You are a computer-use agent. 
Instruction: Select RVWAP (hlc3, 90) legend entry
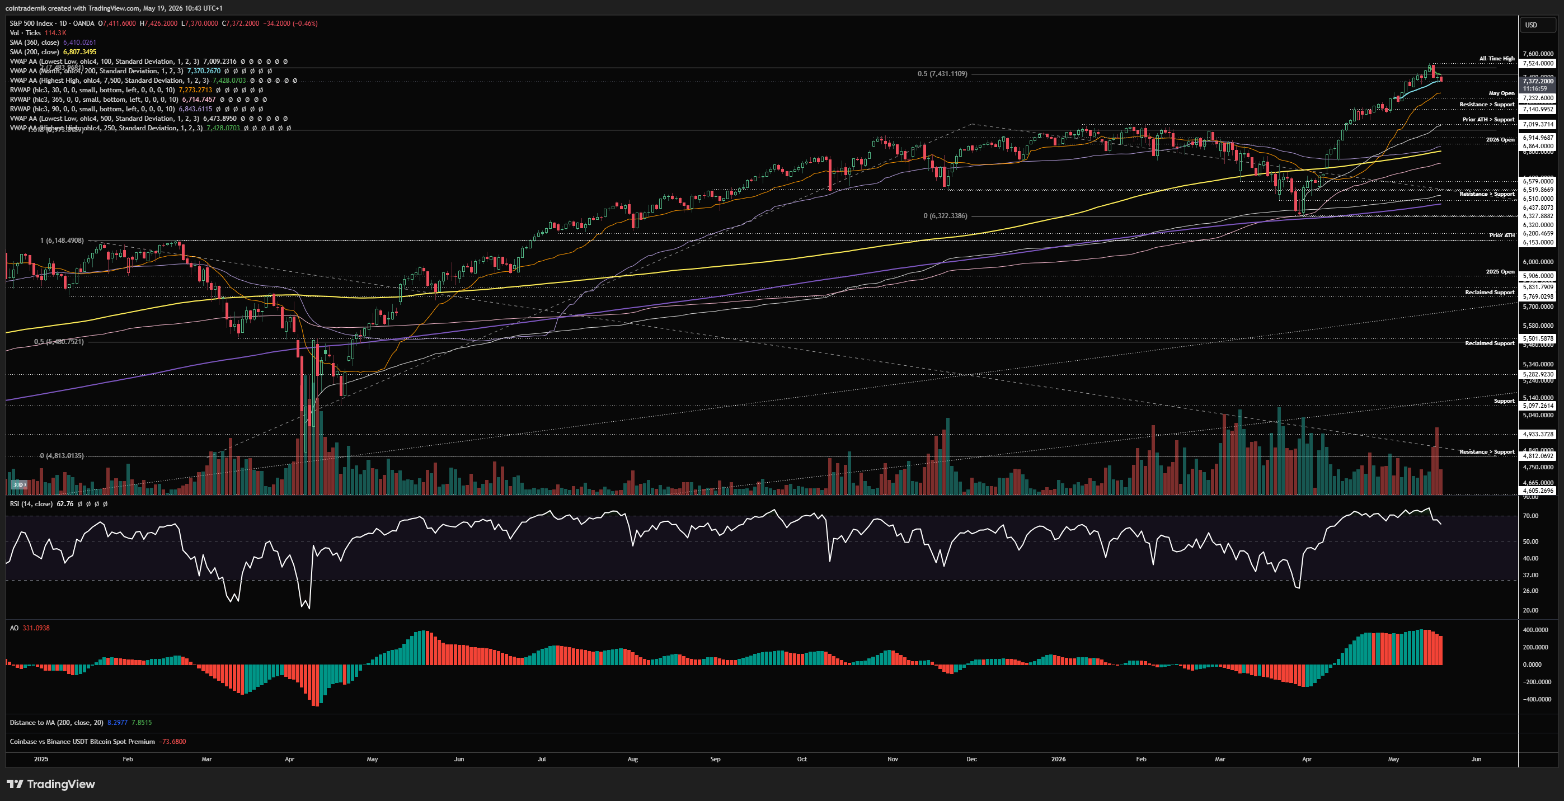click(x=137, y=109)
